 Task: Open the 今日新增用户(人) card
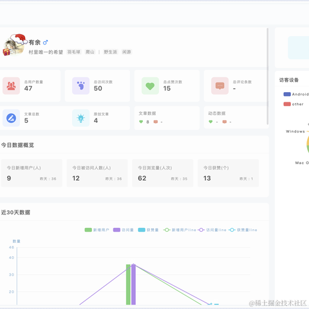32,173
